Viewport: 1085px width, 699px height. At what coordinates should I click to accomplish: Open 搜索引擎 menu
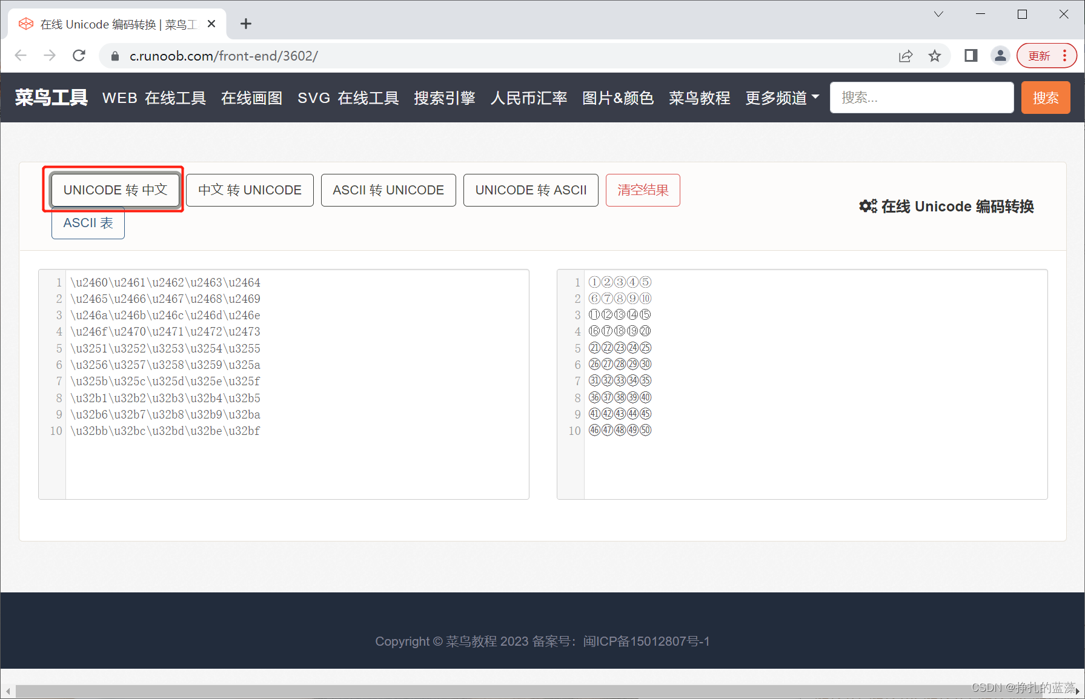(445, 98)
